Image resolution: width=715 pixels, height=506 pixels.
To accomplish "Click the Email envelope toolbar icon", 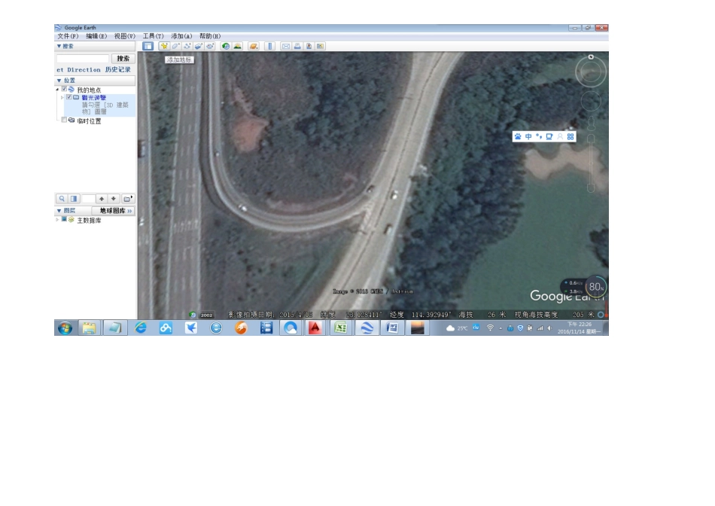I will click(286, 46).
